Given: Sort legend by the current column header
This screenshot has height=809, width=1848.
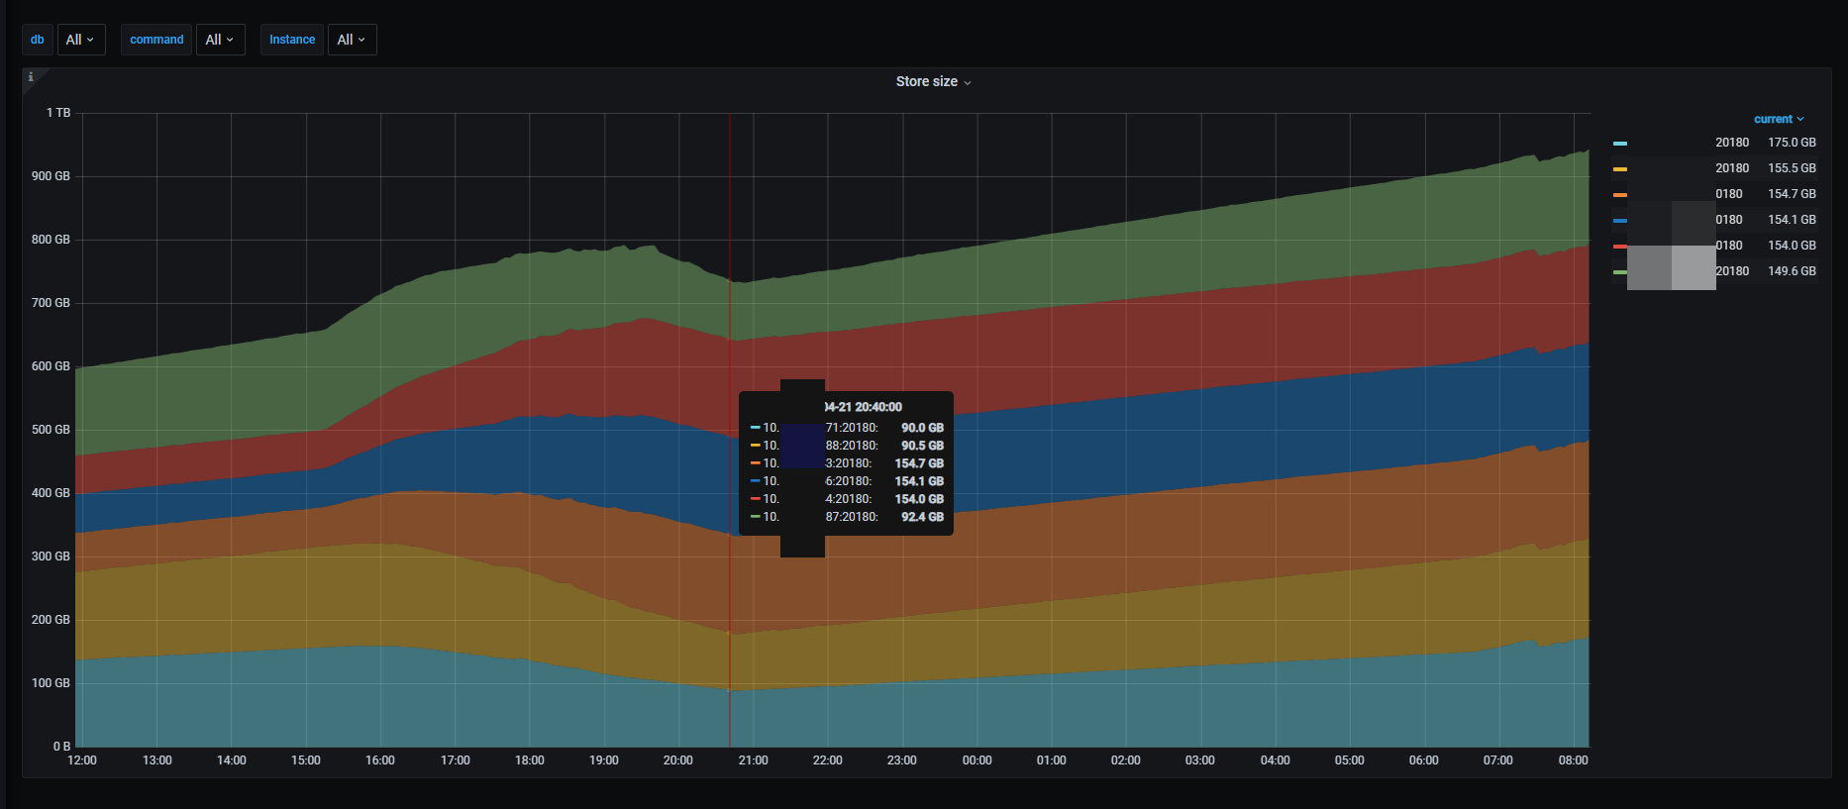Looking at the screenshot, I should pos(1779,119).
